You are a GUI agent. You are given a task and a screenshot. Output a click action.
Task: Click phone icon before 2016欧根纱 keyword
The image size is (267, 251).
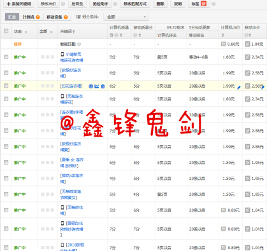[x=62, y=245]
